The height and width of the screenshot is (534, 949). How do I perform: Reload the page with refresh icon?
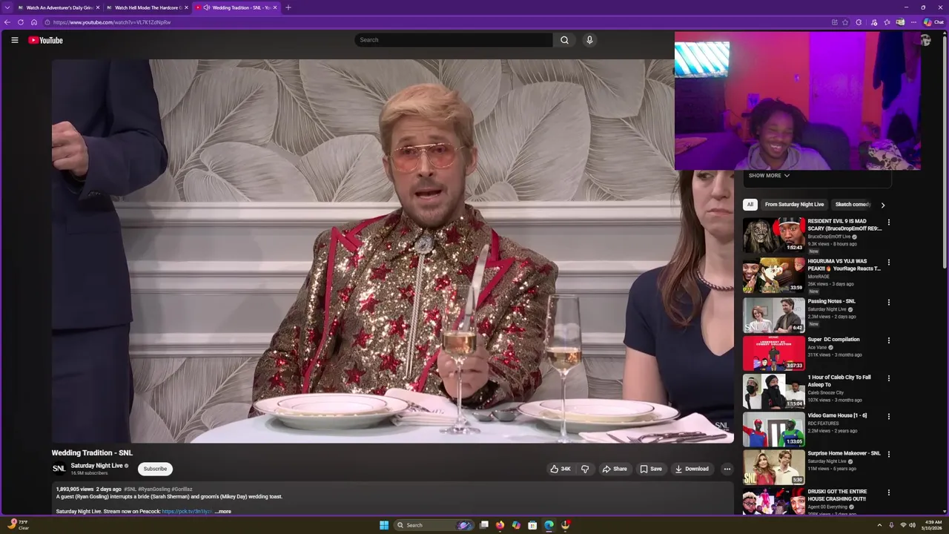(x=21, y=22)
